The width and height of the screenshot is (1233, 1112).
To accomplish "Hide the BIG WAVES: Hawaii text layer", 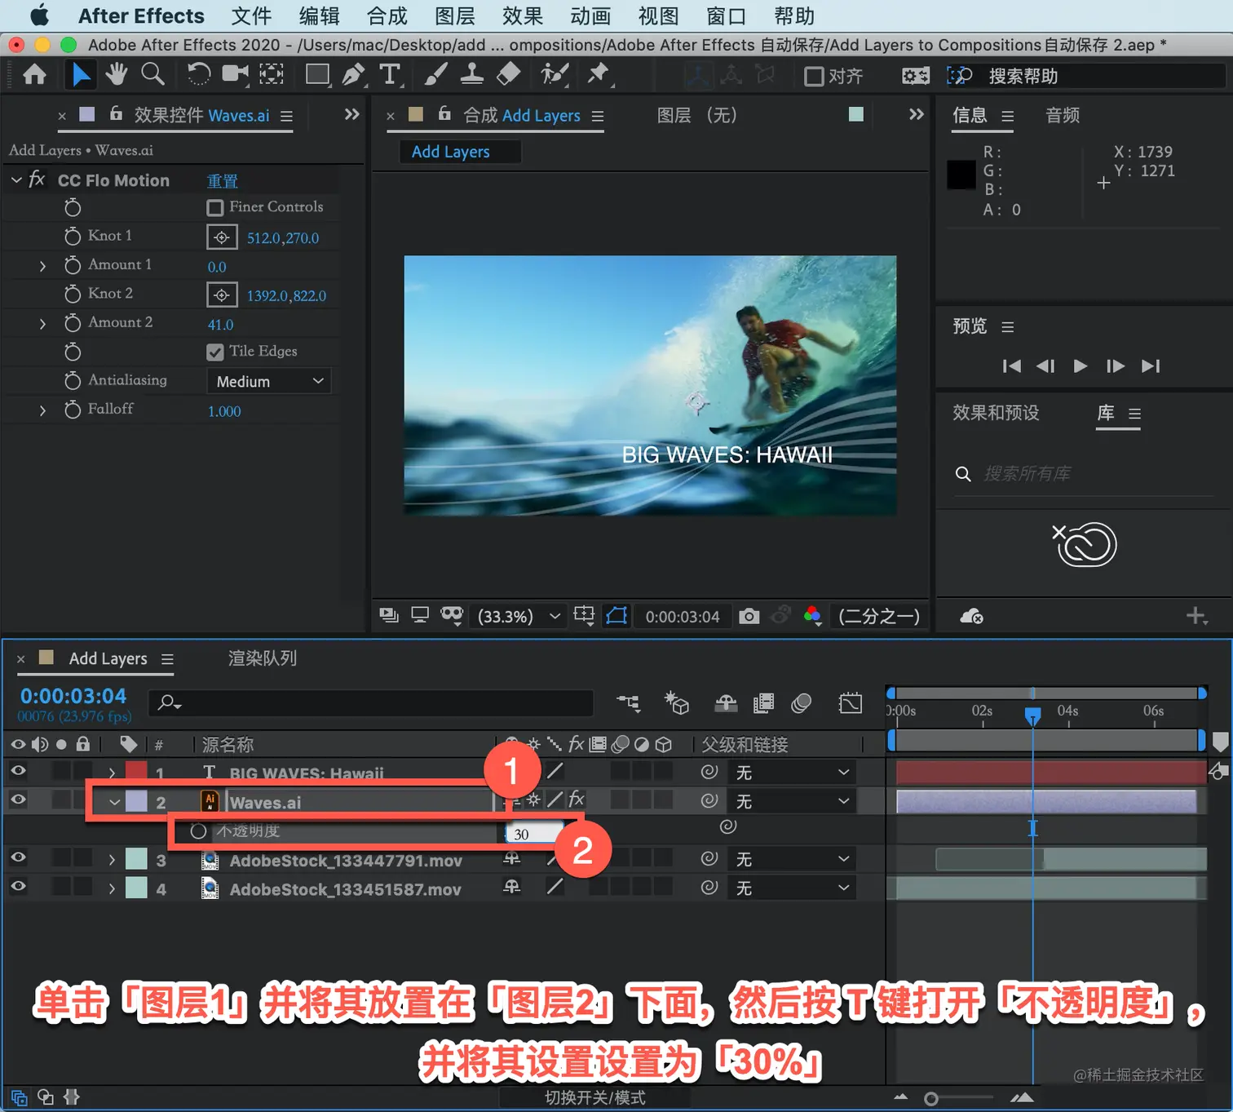I will [x=17, y=771].
